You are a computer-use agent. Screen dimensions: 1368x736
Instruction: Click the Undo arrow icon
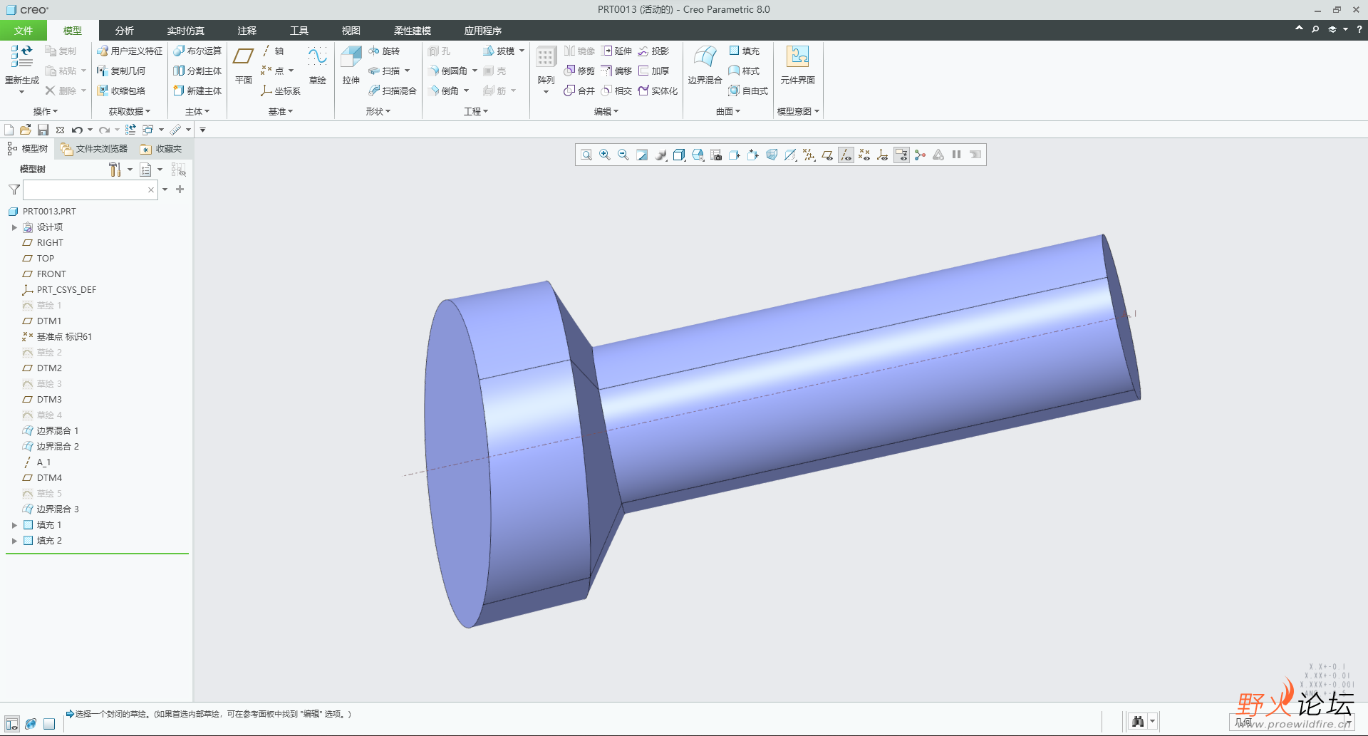click(x=77, y=130)
